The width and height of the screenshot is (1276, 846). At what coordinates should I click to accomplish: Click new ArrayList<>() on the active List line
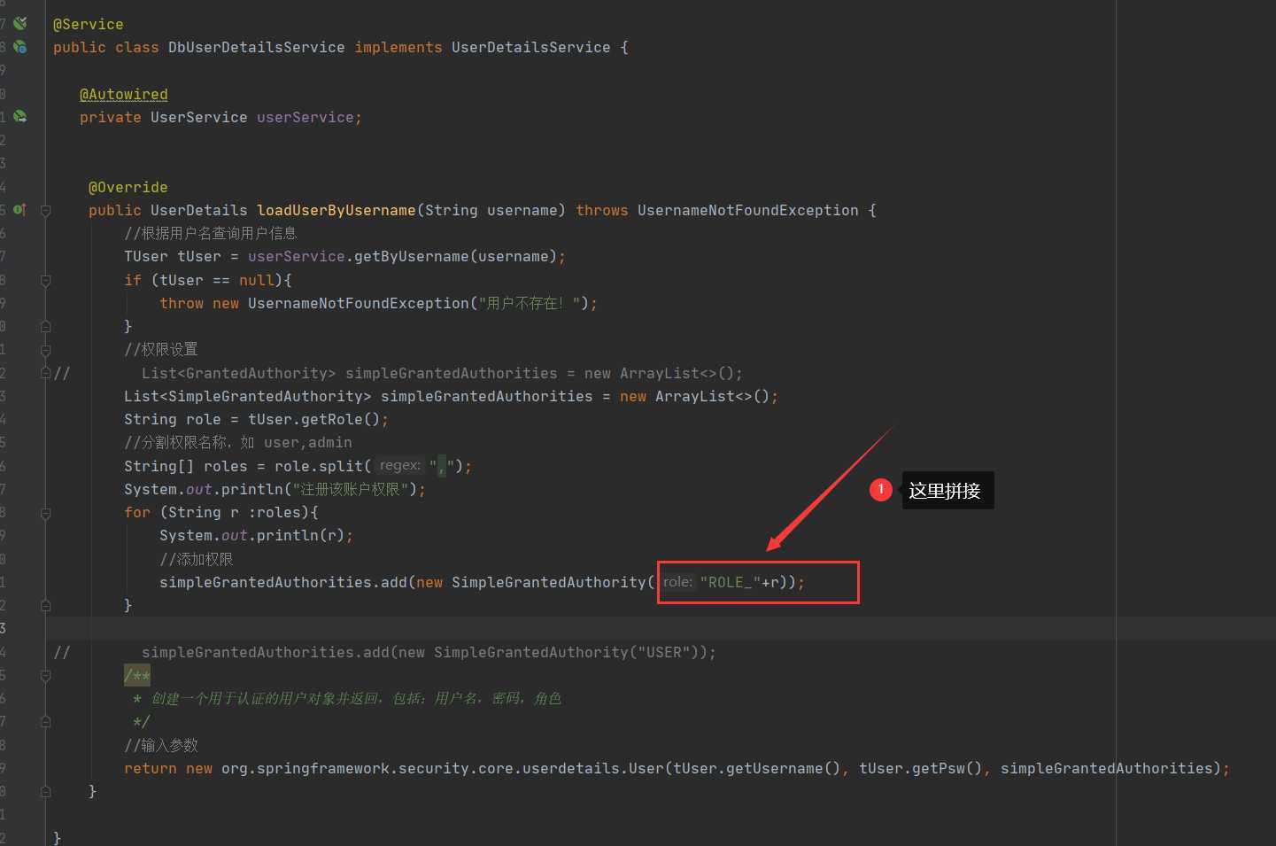pos(695,396)
